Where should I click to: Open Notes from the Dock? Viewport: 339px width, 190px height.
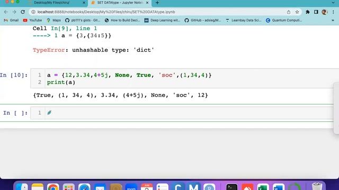point(38,186)
